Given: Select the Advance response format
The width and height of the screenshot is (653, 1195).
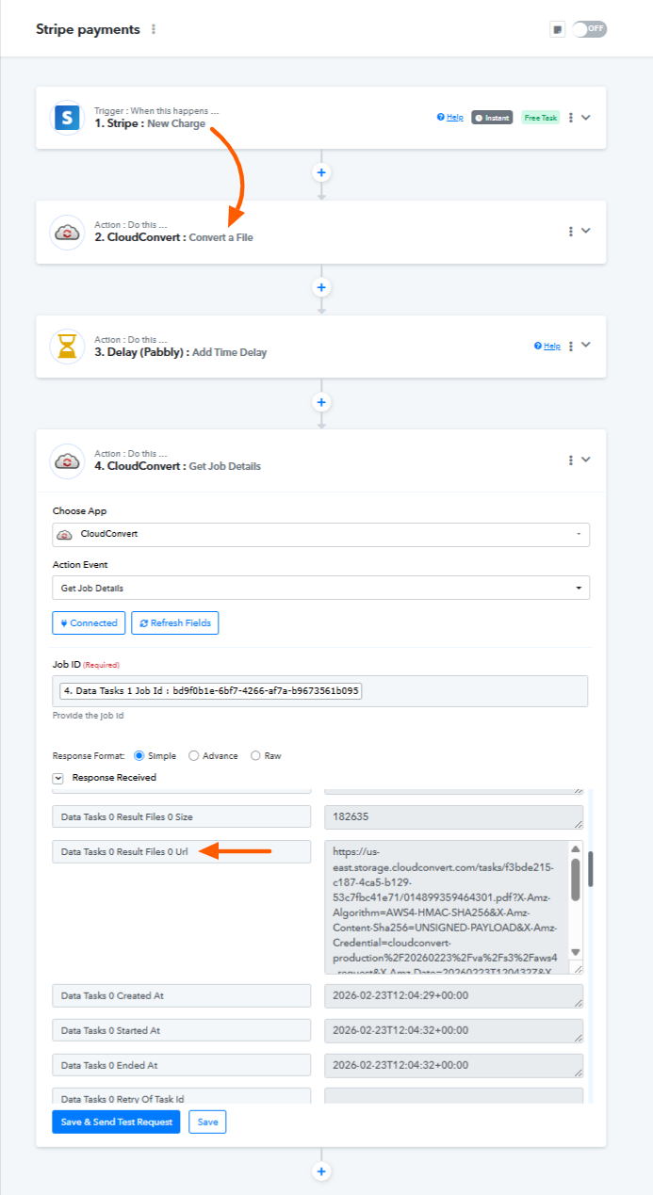Looking at the screenshot, I should (x=194, y=755).
